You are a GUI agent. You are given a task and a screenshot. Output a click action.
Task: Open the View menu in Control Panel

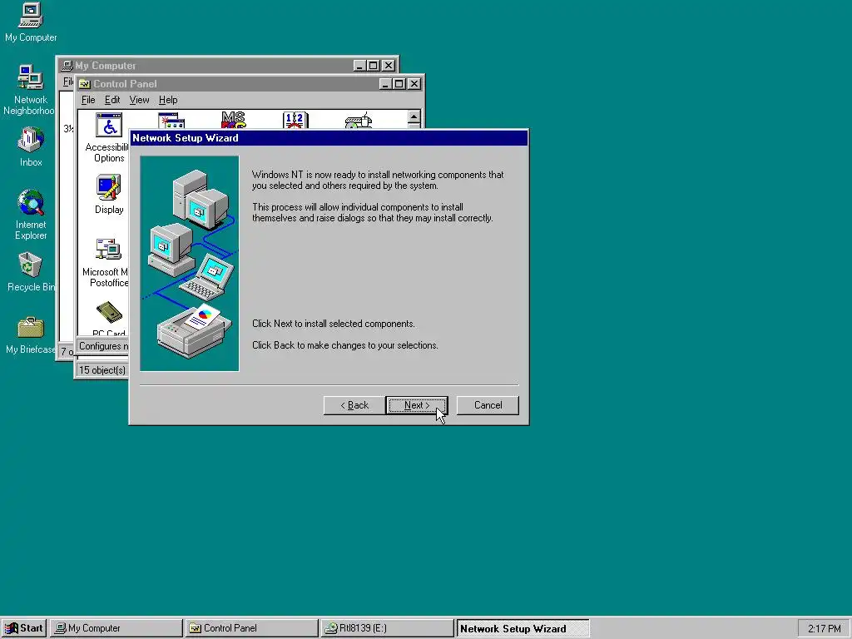[x=139, y=100]
